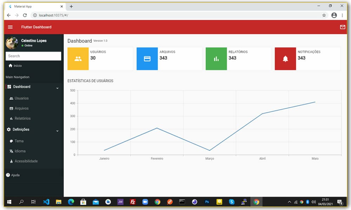This screenshot has width=351, height=210.
Task: Open the mail envelope in the top bar
Action: tap(343, 27)
